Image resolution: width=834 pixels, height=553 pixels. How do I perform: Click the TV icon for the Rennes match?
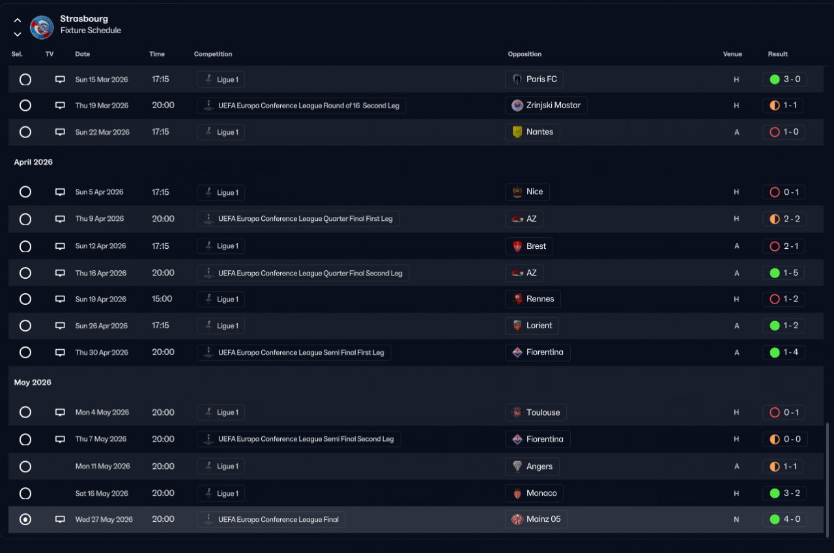[x=60, y=299]
